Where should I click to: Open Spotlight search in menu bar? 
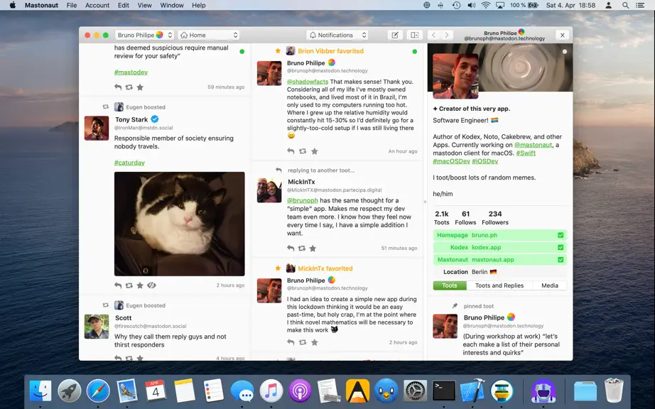click(625, 6)
